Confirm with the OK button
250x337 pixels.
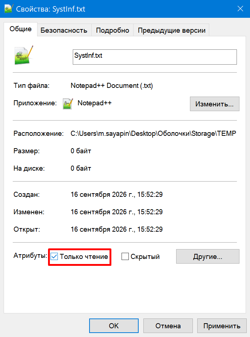114,326
